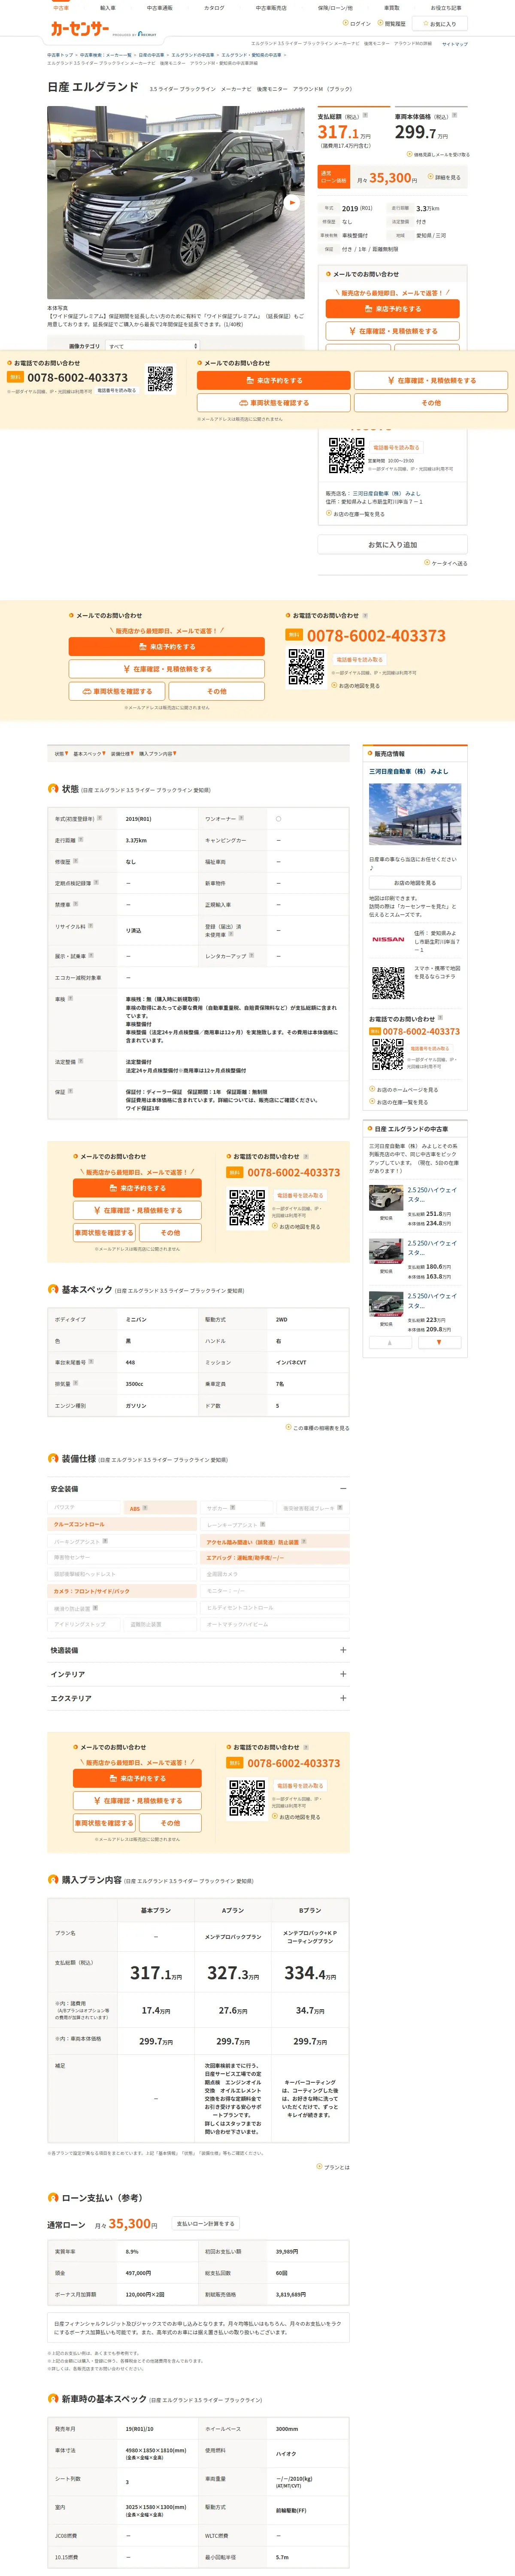Jump to 購入プラン内容 section via anchor tab
Screen dimensions: 515x2576
157,754
